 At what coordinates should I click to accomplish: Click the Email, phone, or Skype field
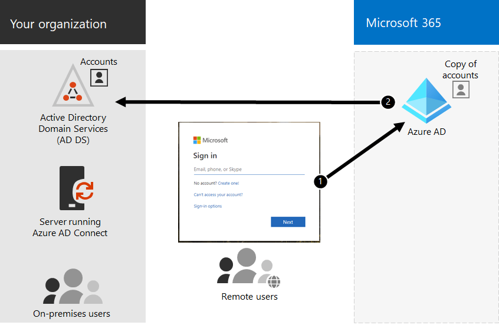click(248, 170)
